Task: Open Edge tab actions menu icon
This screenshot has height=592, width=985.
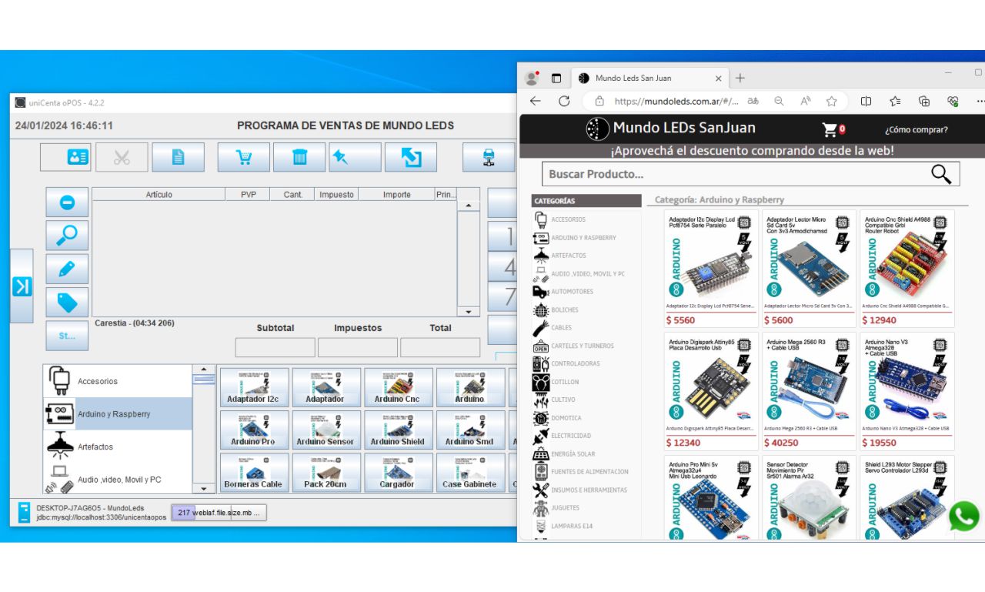Action: [x=556, y=78]
